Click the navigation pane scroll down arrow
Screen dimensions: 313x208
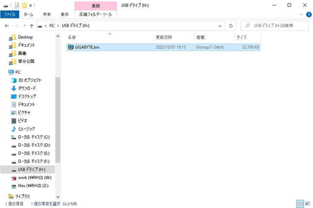[58, 197]
